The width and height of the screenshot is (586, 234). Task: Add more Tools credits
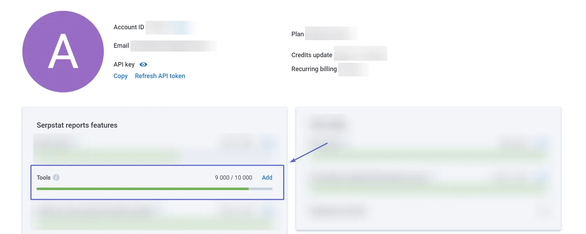click(x=267, y=178)
